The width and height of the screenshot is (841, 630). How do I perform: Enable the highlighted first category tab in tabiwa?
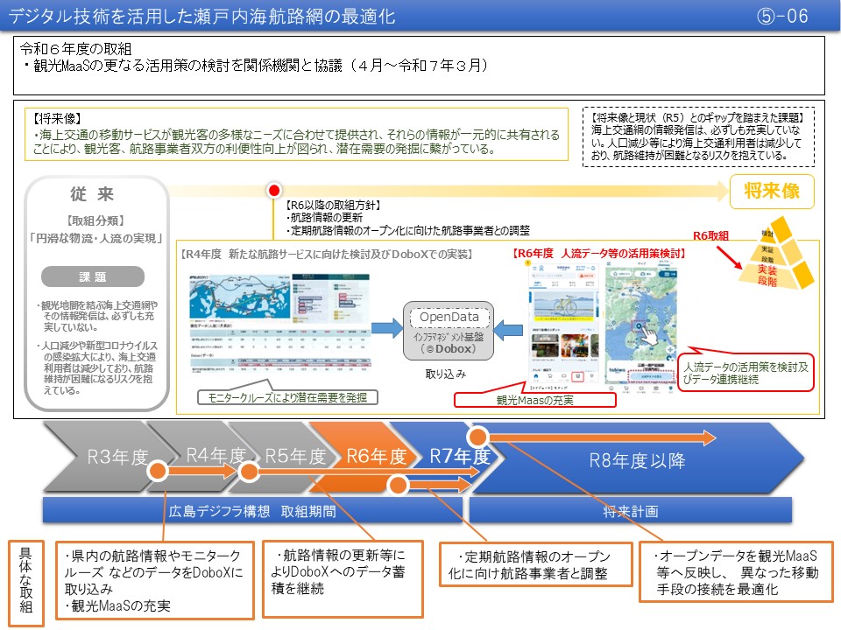pyautogui.click(x=539, y=283)
